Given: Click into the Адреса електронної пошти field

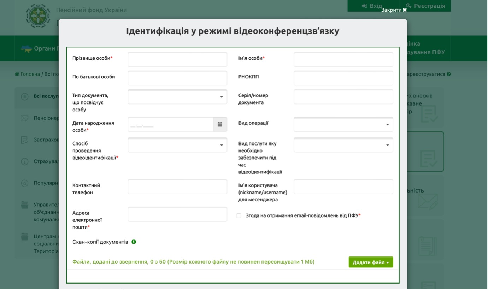Looking at the screenshot, I should tap(178, 215).
